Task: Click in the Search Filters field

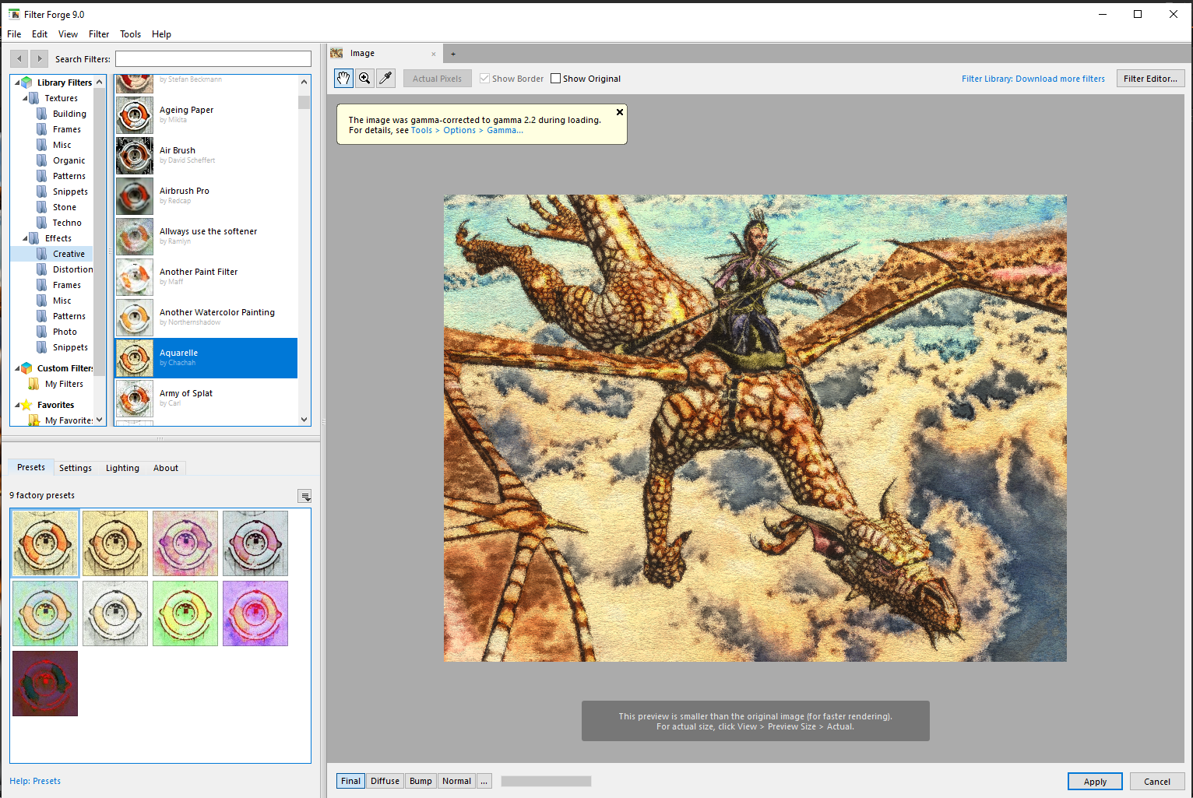Action: click(x=213, y=59)
